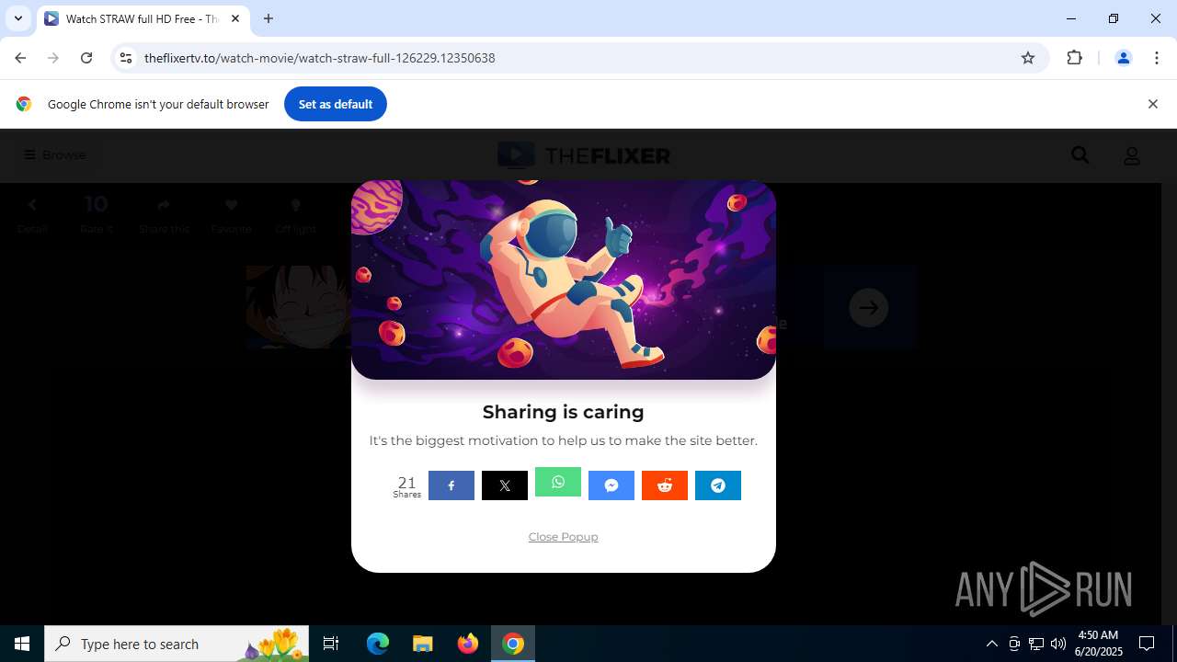1177x662 pixels.
Task: Set Chrome as default browser
Action: click(336, 104)
